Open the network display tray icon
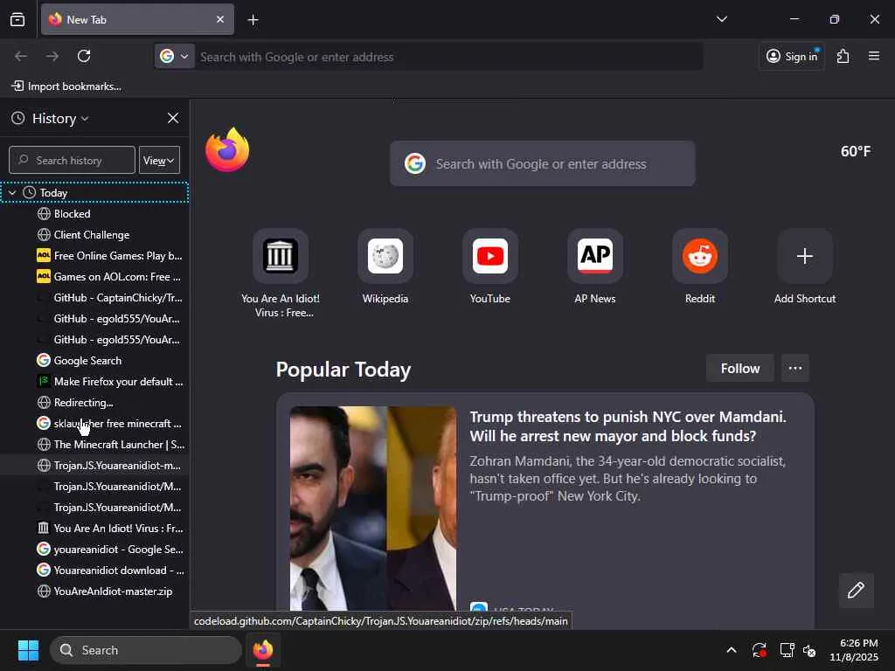This screenshot has height=671, width=895. [787, 650]
